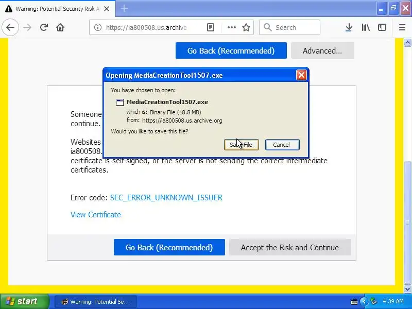
Task: Go back using the browser back arrow
Action: tap(10, 27)
